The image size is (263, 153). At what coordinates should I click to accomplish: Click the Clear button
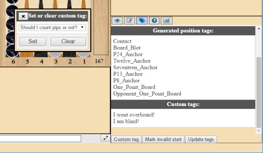tap(68, 41)
